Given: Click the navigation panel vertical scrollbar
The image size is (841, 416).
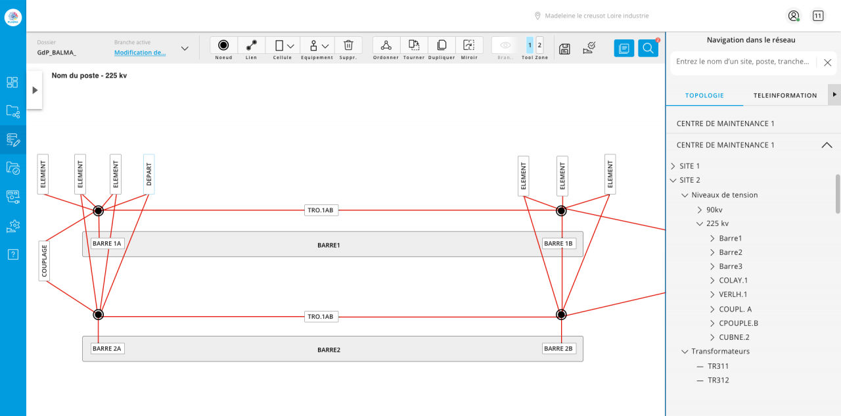Looking at the screenshot, I should tap(838, 194).
